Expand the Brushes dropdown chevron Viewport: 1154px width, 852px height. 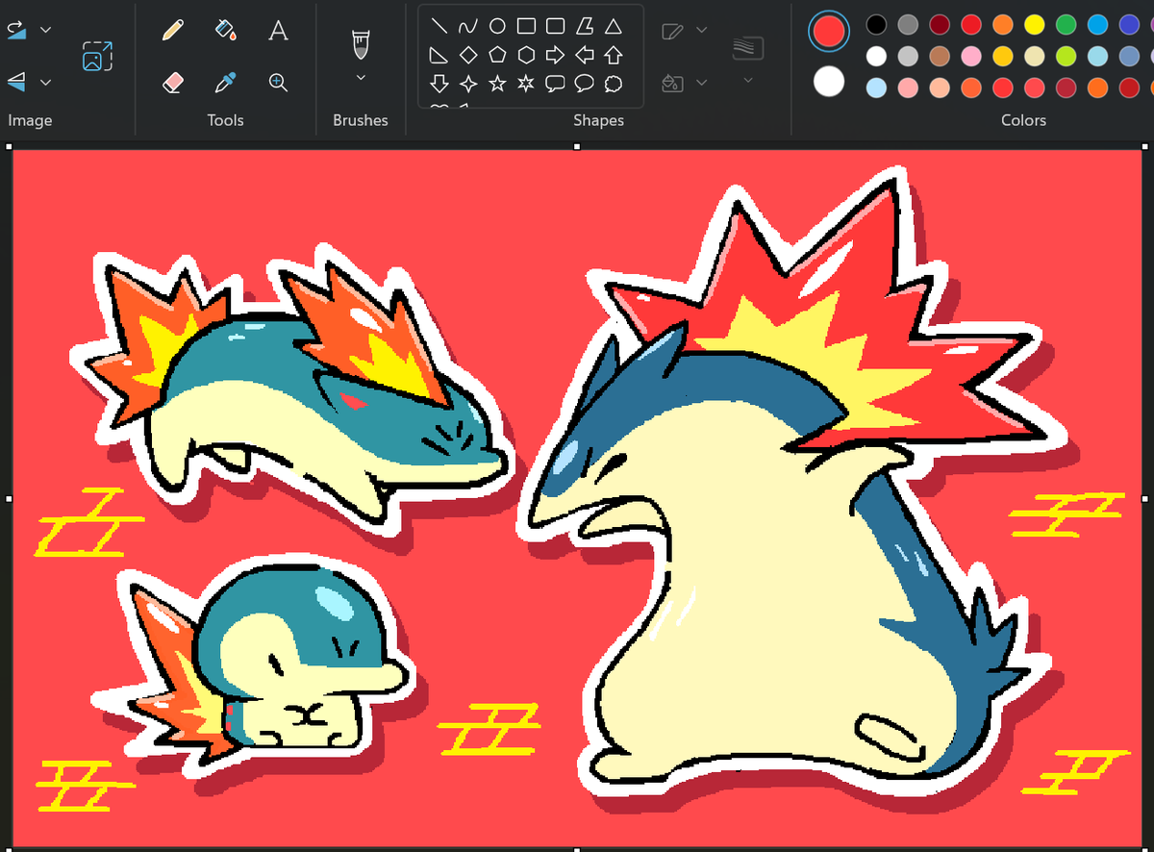point(360,76)
